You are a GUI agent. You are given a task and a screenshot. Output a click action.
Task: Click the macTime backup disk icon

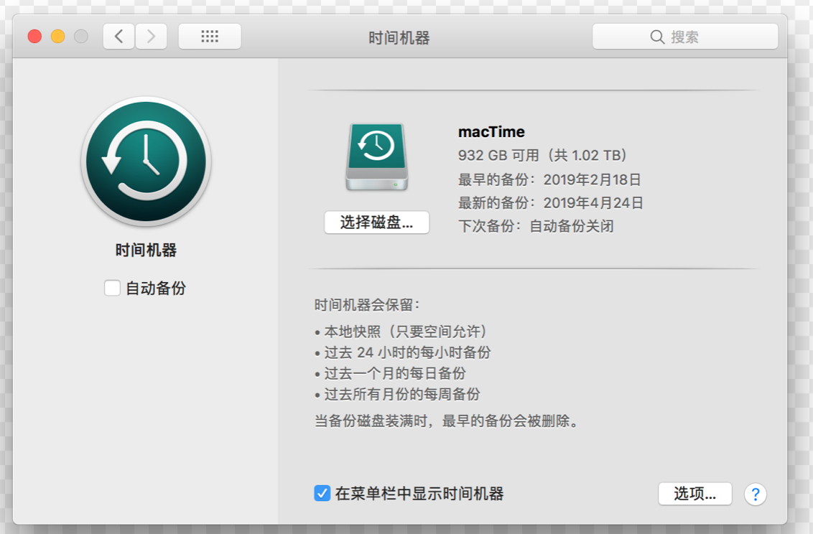(x=376, y=157)
